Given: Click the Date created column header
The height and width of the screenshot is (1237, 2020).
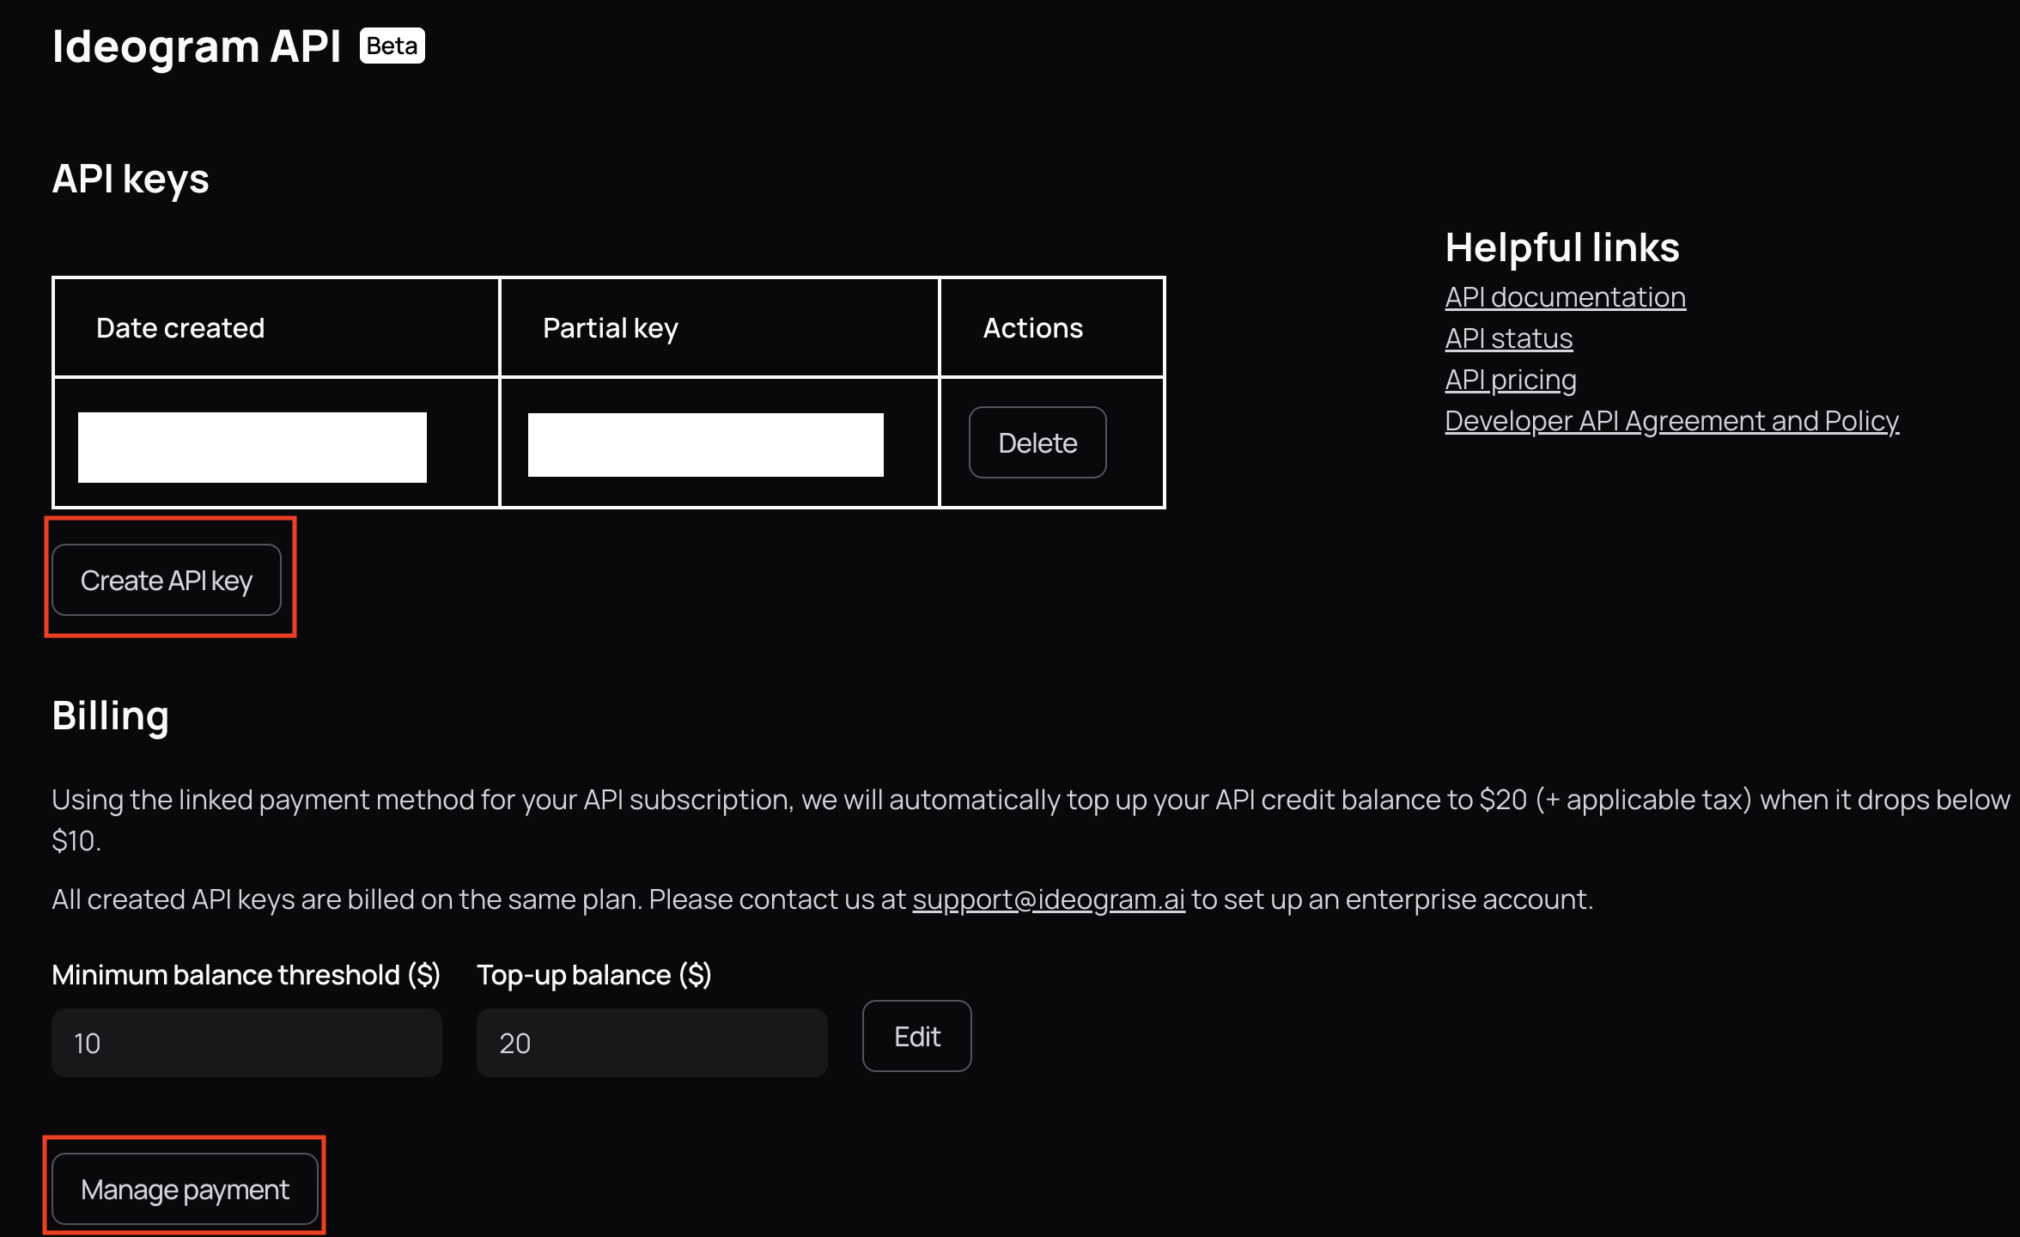Looking at the screenshot, I should [180, 328].
